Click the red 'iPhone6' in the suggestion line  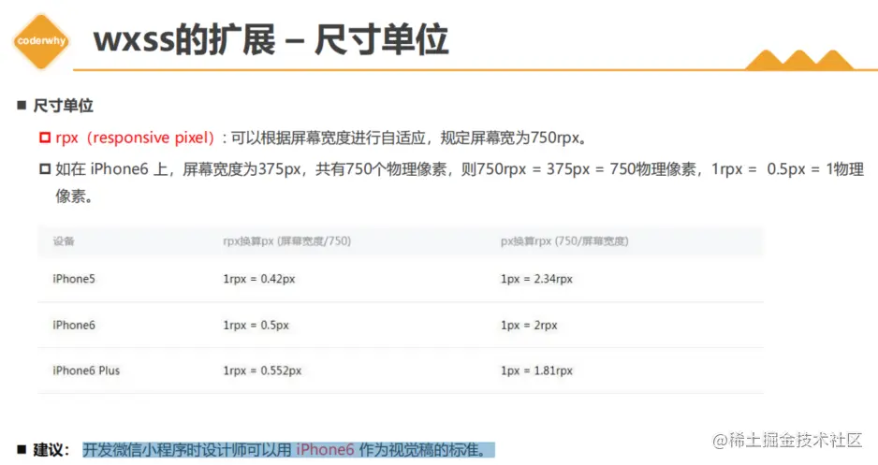pyautogui.click(x=326, y=450)
